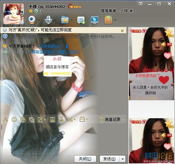
Task: Maximize the chat window
Action: (x=159, y=4)
